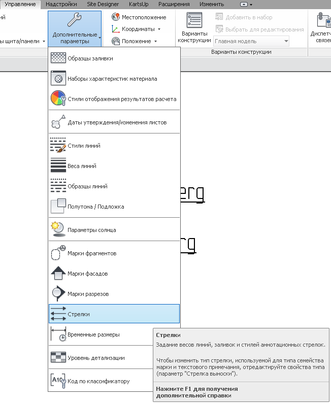Select Стили линий menu label
The height and width of the screenshot is (403, 331).
tap(84, 146)
